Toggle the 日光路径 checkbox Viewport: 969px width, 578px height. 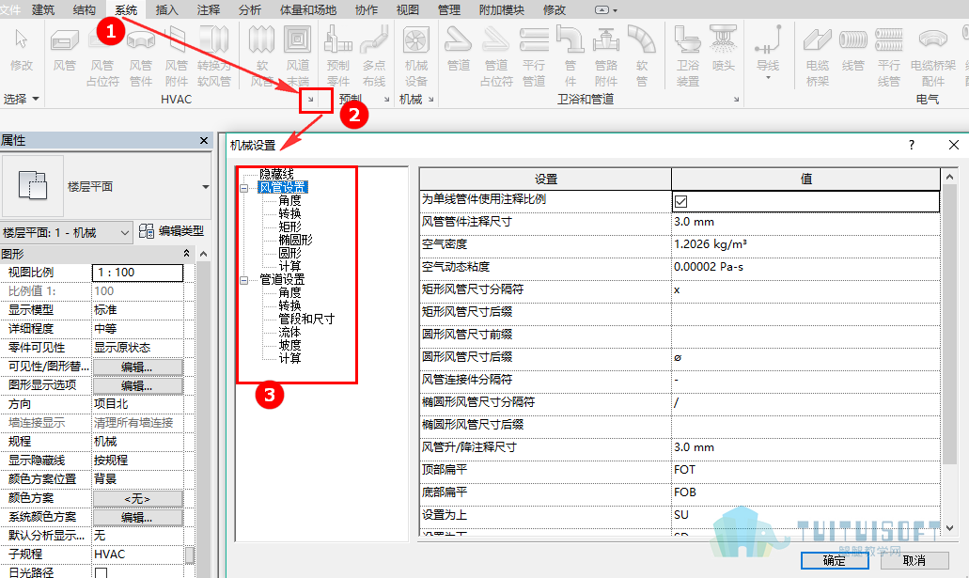click(x=101, y=573)
